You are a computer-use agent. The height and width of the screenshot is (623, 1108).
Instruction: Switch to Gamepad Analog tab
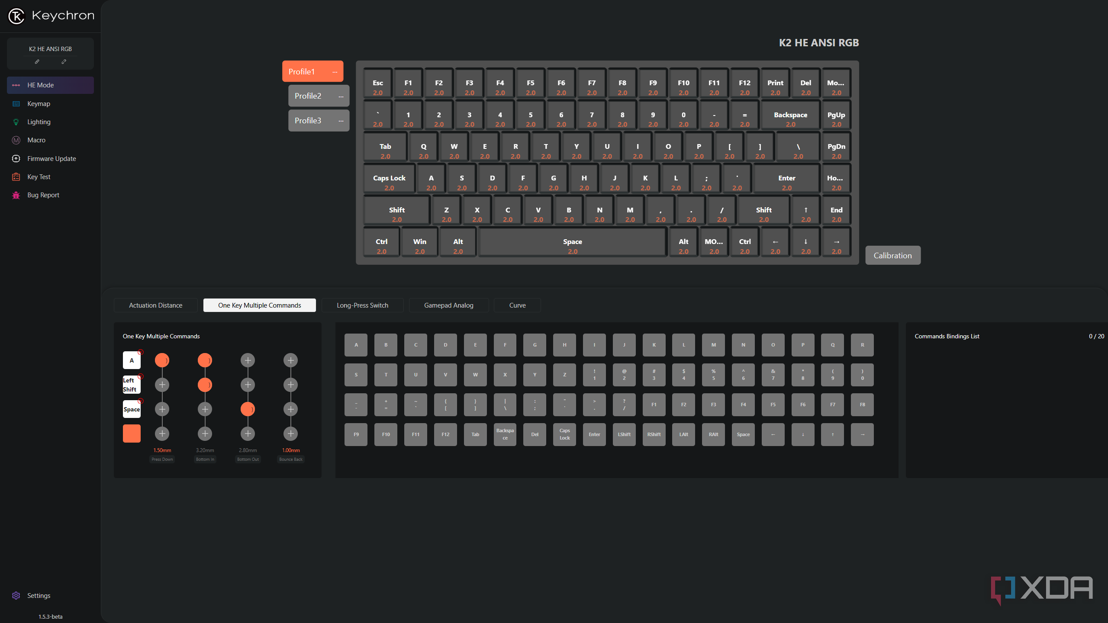pos(448,305)
